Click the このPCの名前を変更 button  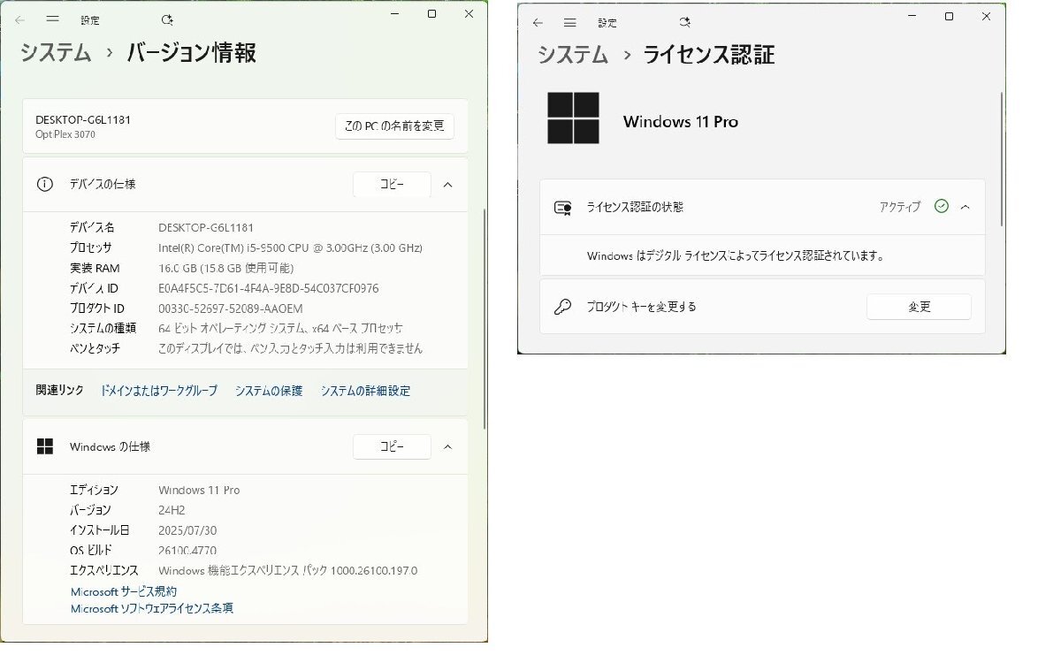pyautogui.click(x=394, y=126)
